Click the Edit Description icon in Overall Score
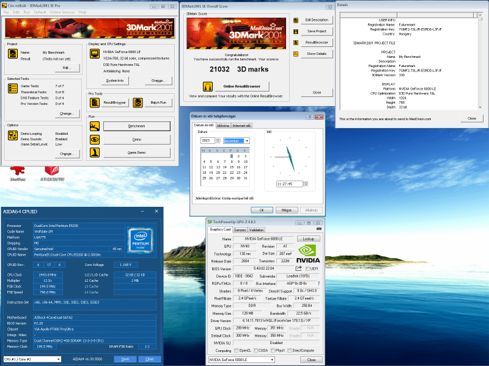489x366 pixels. [296, 20]
